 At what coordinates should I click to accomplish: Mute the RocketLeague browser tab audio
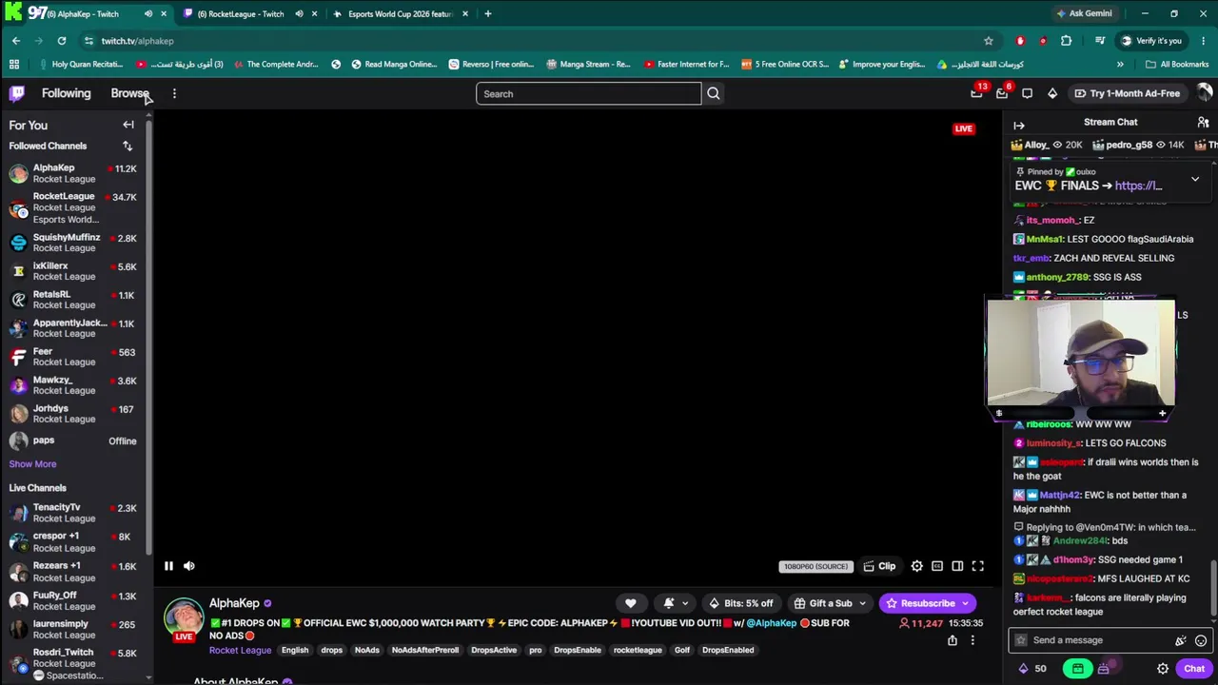pyautogui.click(x=299, y=13)
